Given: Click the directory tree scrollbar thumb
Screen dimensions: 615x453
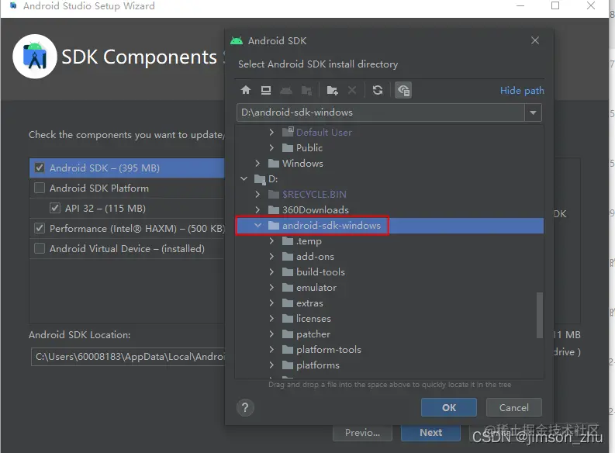Looking at the screenshot, I should pos(540,316).
